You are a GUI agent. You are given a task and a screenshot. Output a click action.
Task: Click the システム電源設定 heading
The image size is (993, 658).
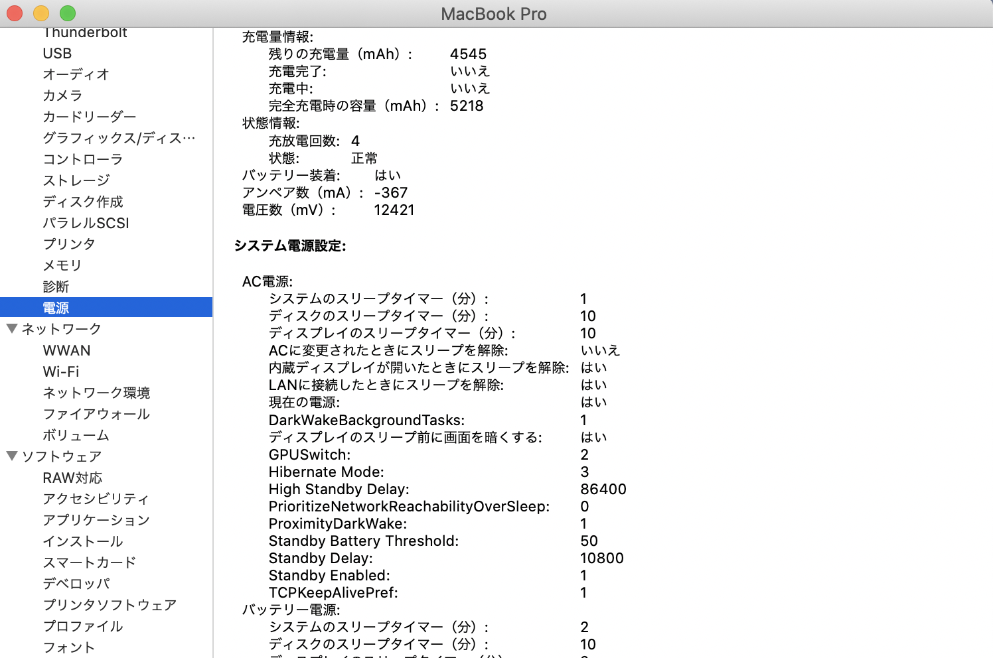pos(290,246)
